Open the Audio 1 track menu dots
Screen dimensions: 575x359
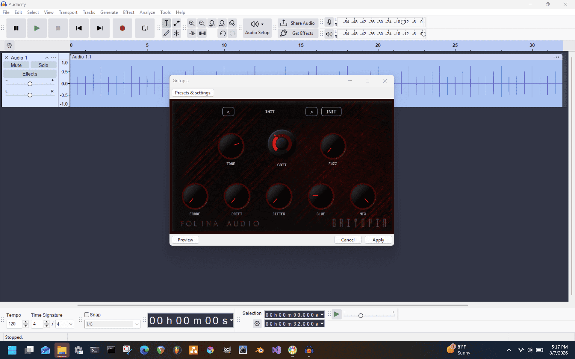click(x=54, y=57)
